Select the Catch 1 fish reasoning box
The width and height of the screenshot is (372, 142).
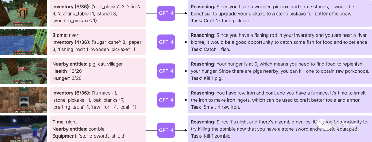(279, 42)
